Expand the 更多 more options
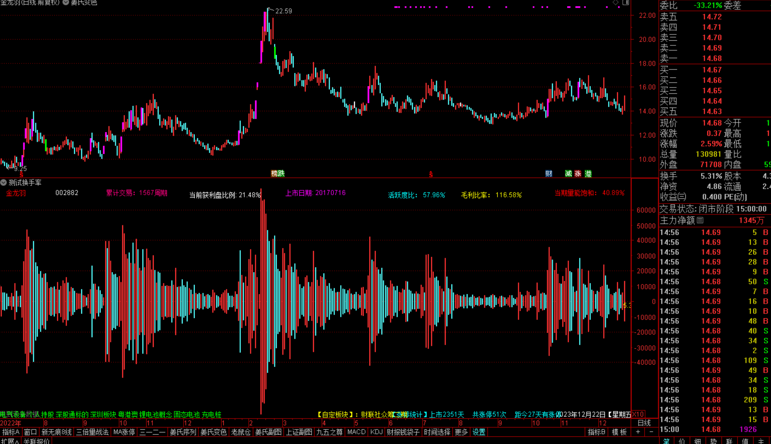The width and height of the screenshot is (771, 444). pos(461,432)
